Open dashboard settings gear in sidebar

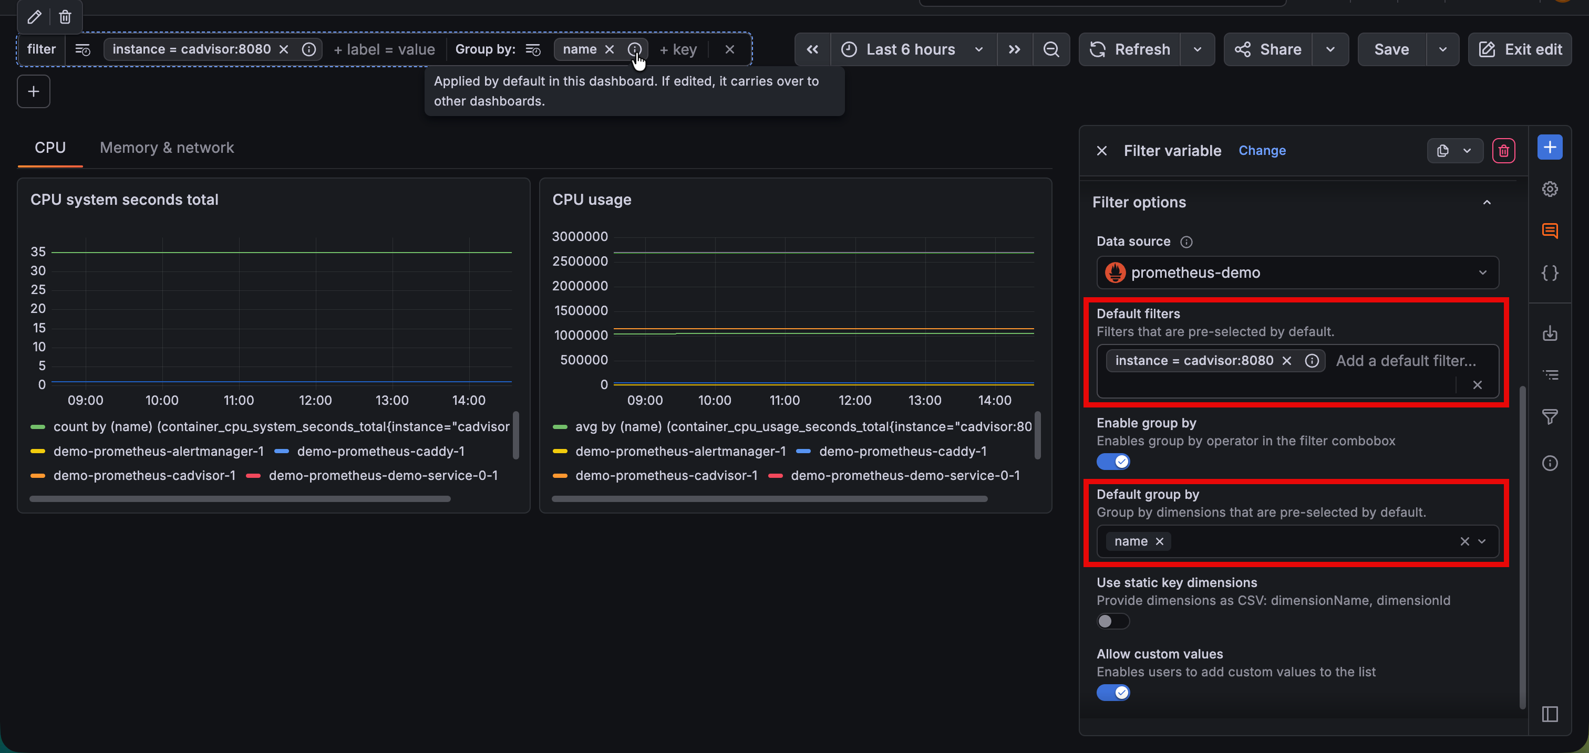pyautogui.click(x=1550, y=189)
